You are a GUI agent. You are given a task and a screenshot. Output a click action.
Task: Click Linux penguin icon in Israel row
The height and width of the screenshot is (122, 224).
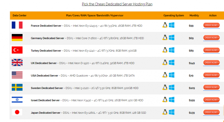click(165, 99)
